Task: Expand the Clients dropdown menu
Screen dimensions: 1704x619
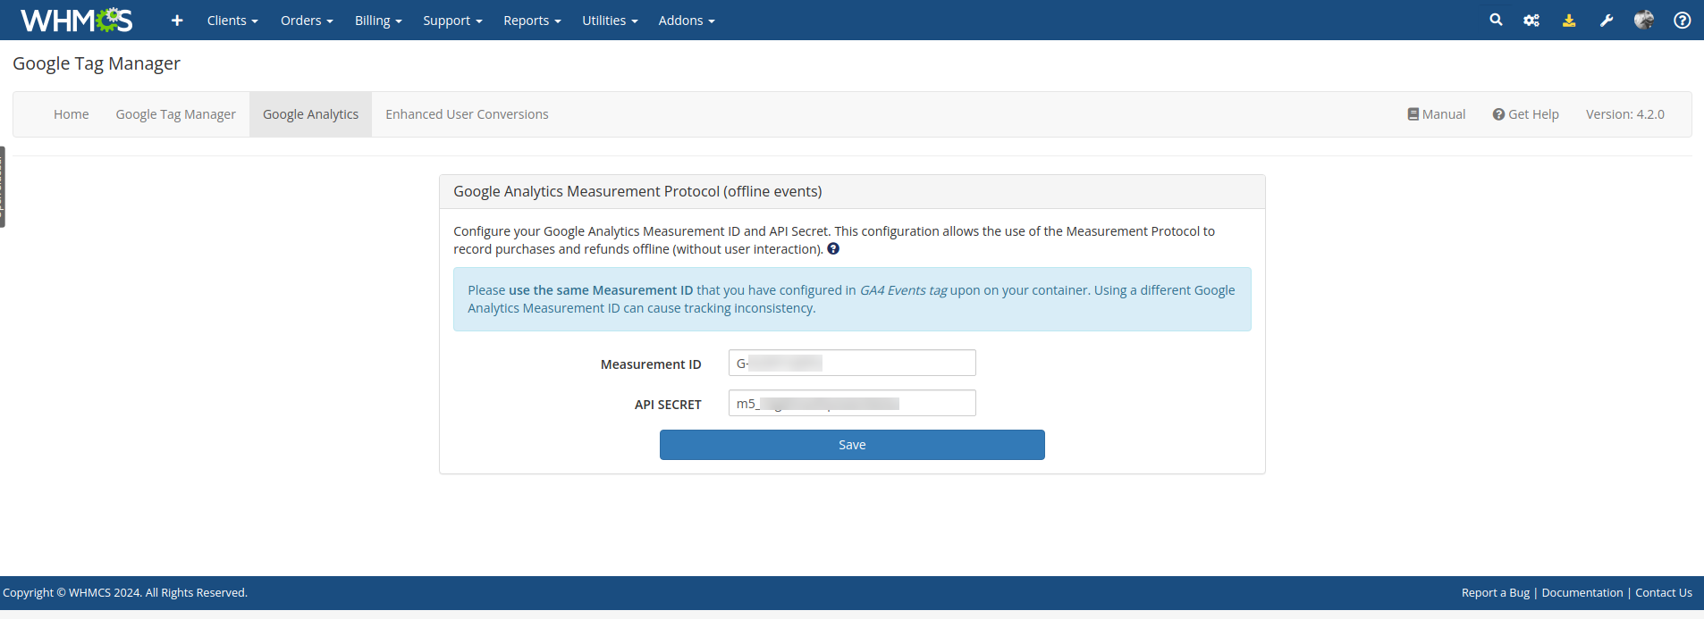Action: click(x=232, y=21)
